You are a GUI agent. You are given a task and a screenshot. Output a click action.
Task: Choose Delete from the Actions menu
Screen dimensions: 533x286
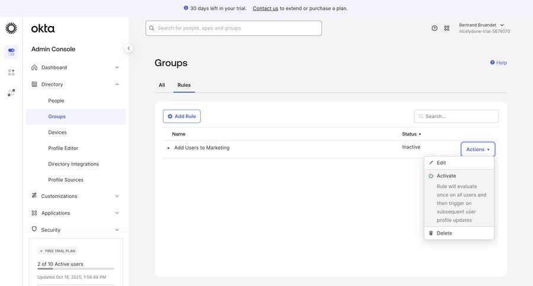point(459,233)
